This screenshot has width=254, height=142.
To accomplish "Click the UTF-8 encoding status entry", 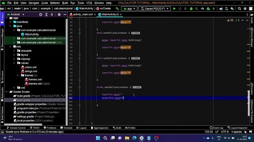I will tap(225, 132).
